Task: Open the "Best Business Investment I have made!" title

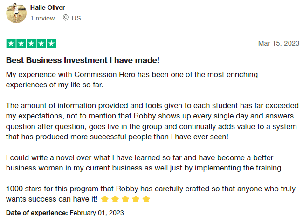Action: pos(83,60)
